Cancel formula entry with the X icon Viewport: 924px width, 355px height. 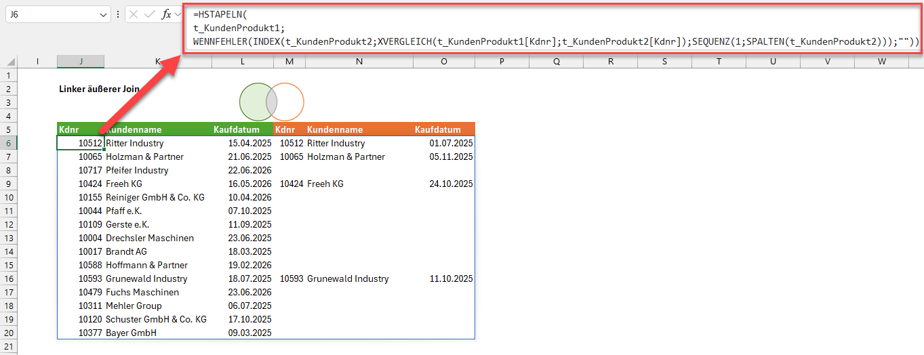tap(134, 14)
